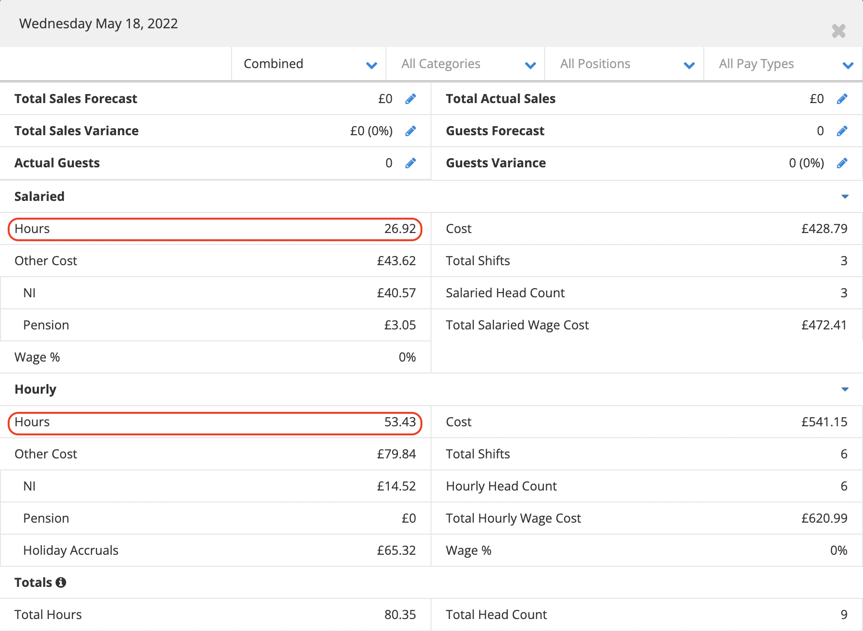
Task: Open the Combined dropdown
Action: pos(309,64)
